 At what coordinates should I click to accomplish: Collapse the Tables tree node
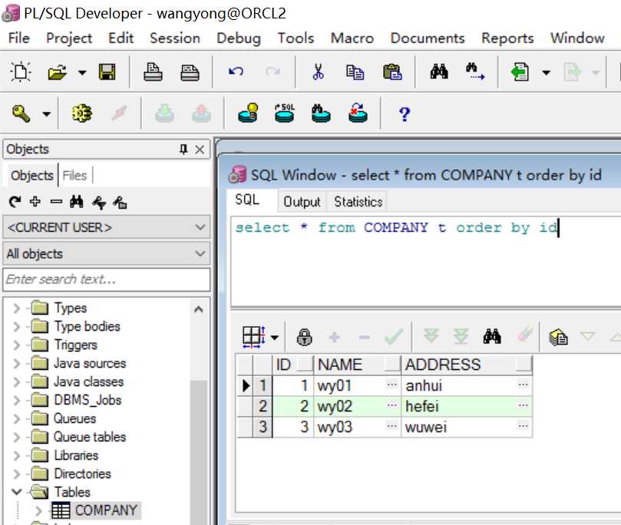point(17,492)
